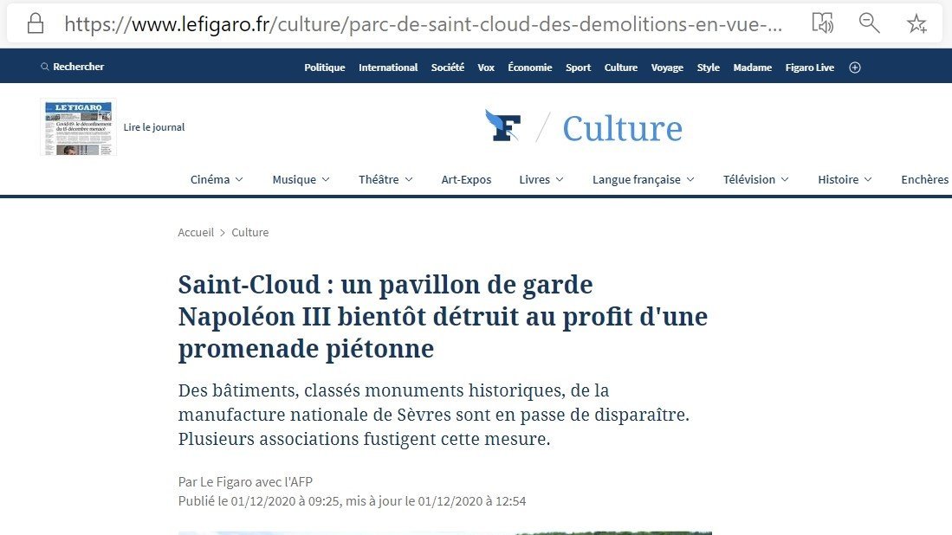The width and height of the screenshot is (952, 535).
Task: Click the article summary paragraph about Sèvres
Action: (x=433, y=415)
